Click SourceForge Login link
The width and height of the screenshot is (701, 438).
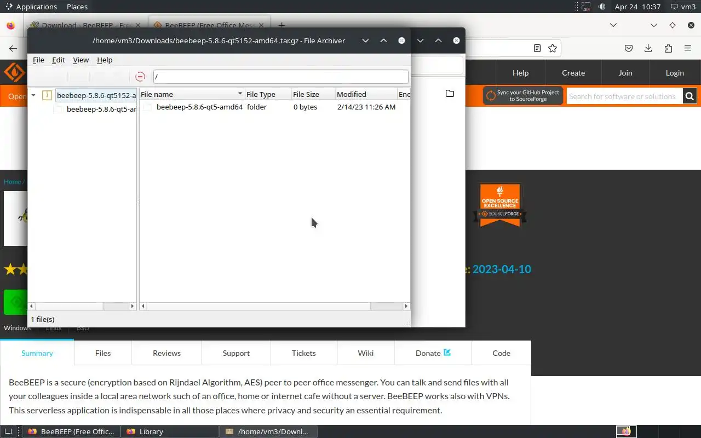pos(675,73)
